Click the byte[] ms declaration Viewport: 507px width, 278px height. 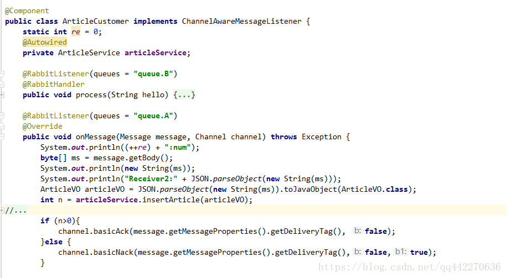pos(60,158)
